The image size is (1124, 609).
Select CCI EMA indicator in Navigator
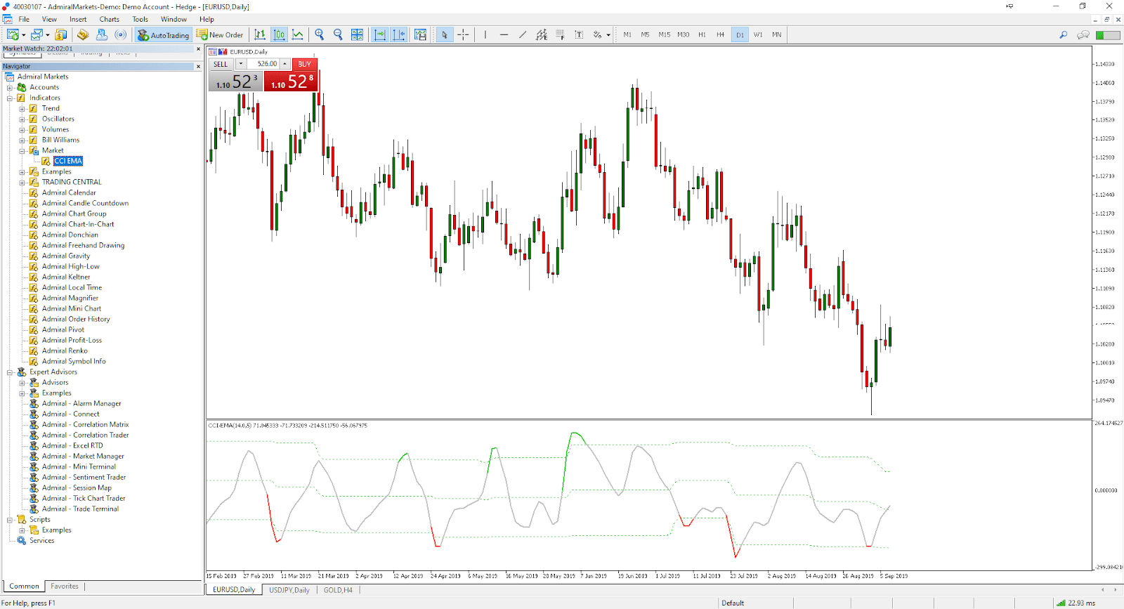click(68, 161)
